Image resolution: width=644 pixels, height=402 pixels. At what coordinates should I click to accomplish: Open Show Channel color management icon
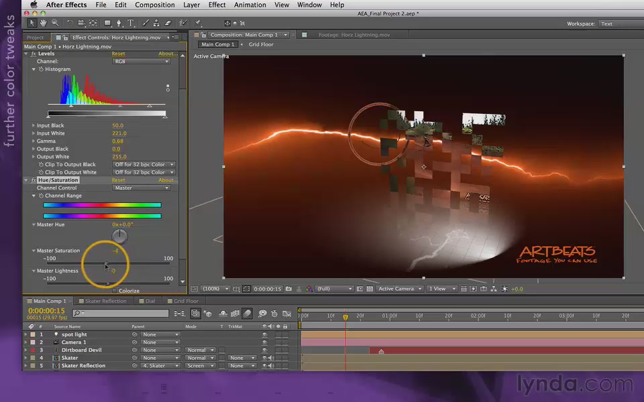pyautogui.click(x=309, y=289)
